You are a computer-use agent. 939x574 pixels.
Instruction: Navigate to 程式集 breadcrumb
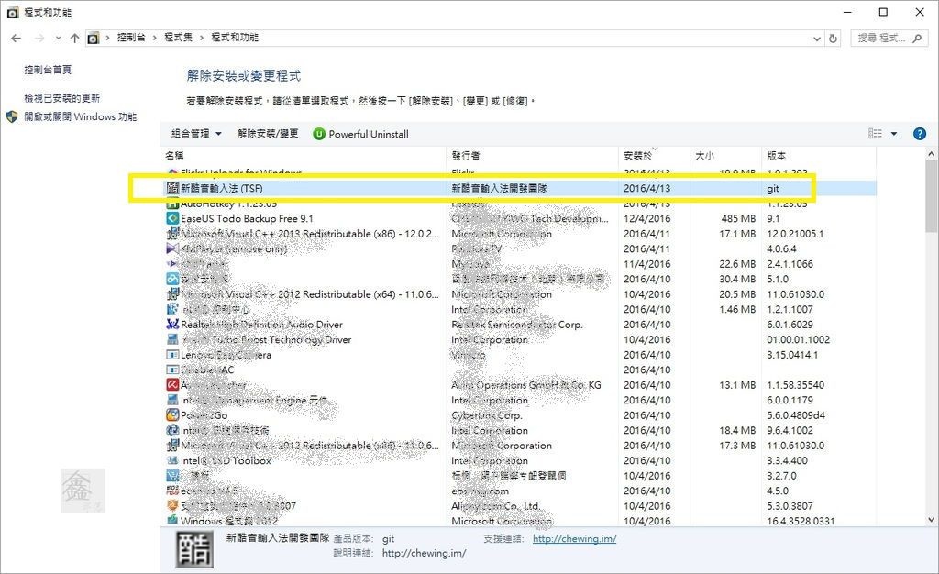[x=179, y=38]
